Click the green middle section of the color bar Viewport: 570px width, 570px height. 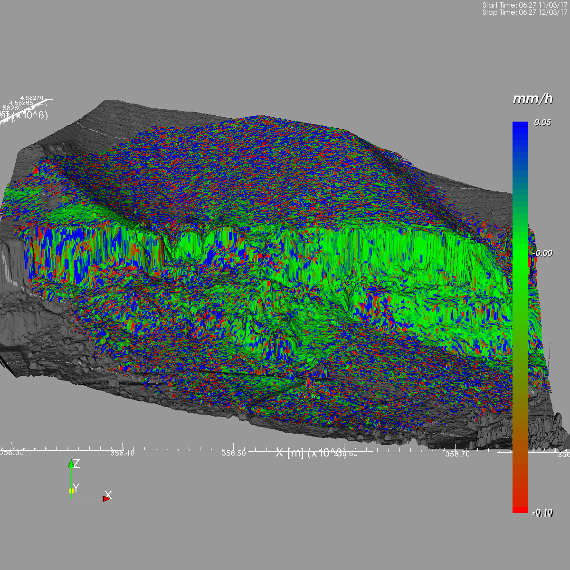pos(520,252)
